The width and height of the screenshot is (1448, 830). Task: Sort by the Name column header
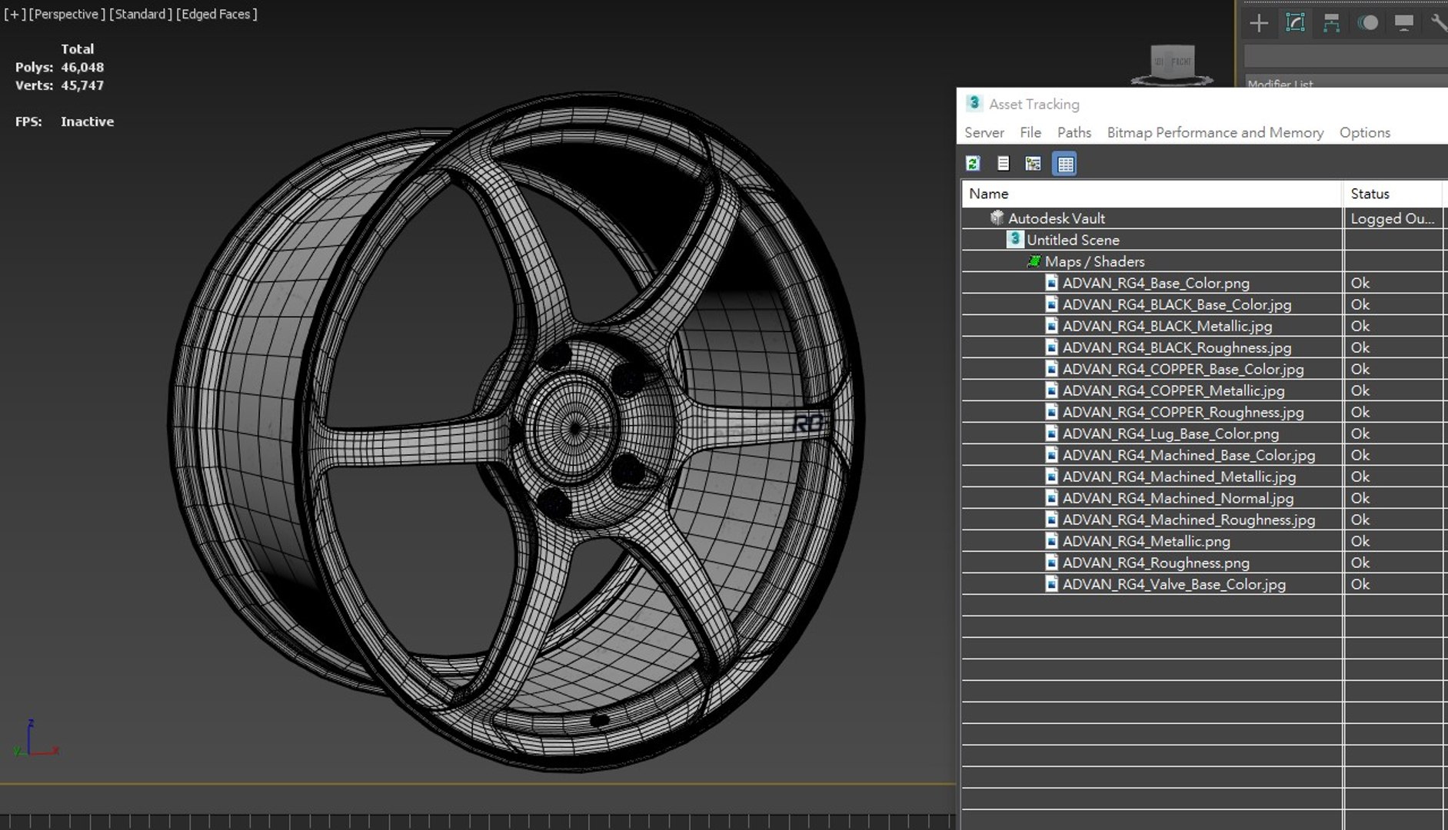(x=1152, y=194)
